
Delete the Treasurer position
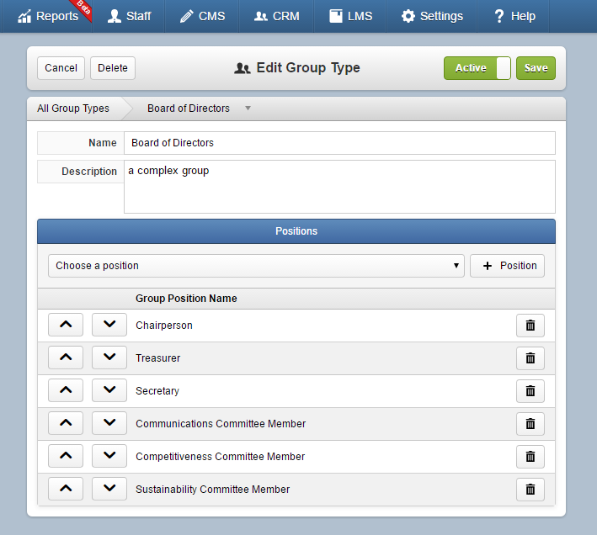coord(530,358)
